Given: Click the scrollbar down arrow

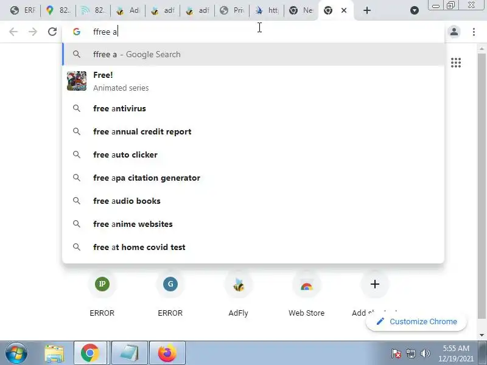Looking at the screenshot, I should point(482,335).
